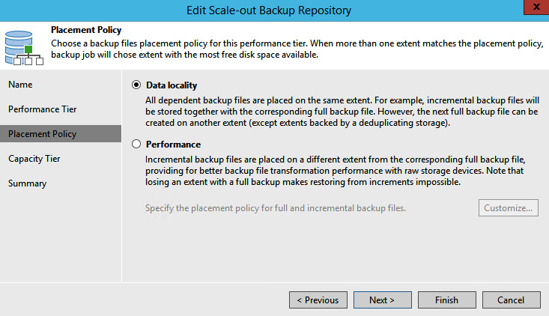Click the Customize... button
Image resolution: width=549 pixels, height=316 pixels.
coord(509,208)
